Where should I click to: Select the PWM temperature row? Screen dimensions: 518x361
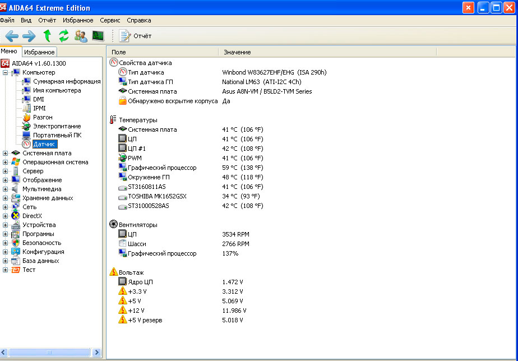point(191,158)
